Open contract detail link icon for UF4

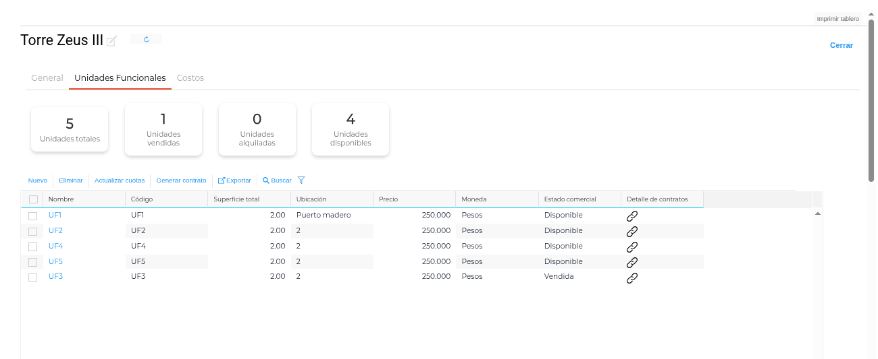(632, 247)
